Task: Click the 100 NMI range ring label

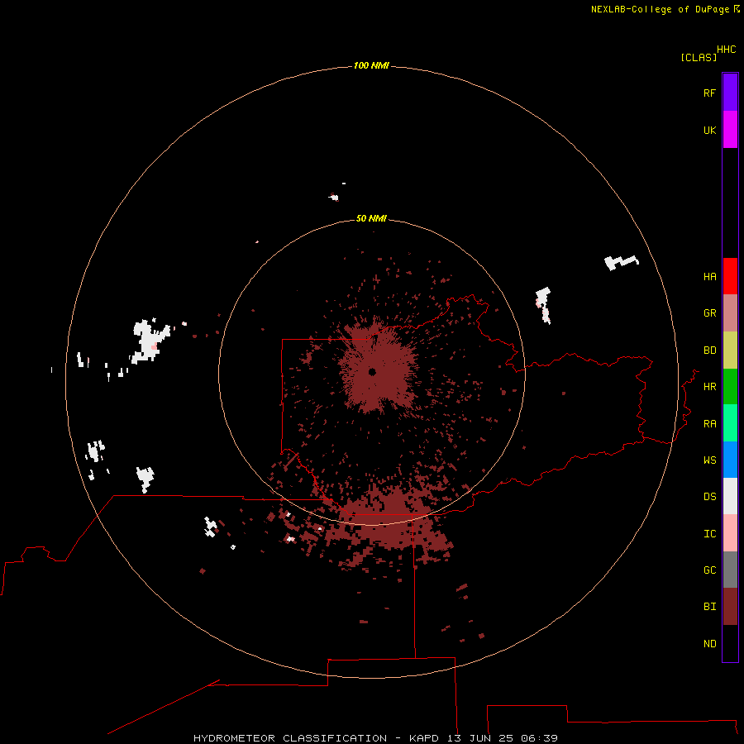Action: tap(371, 65)
